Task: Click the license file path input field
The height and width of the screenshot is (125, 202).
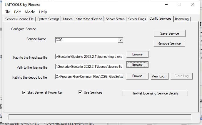Action: pos(89,67)
